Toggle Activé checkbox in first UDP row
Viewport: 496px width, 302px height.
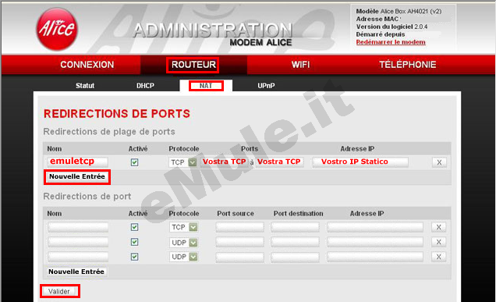(134, 242)
